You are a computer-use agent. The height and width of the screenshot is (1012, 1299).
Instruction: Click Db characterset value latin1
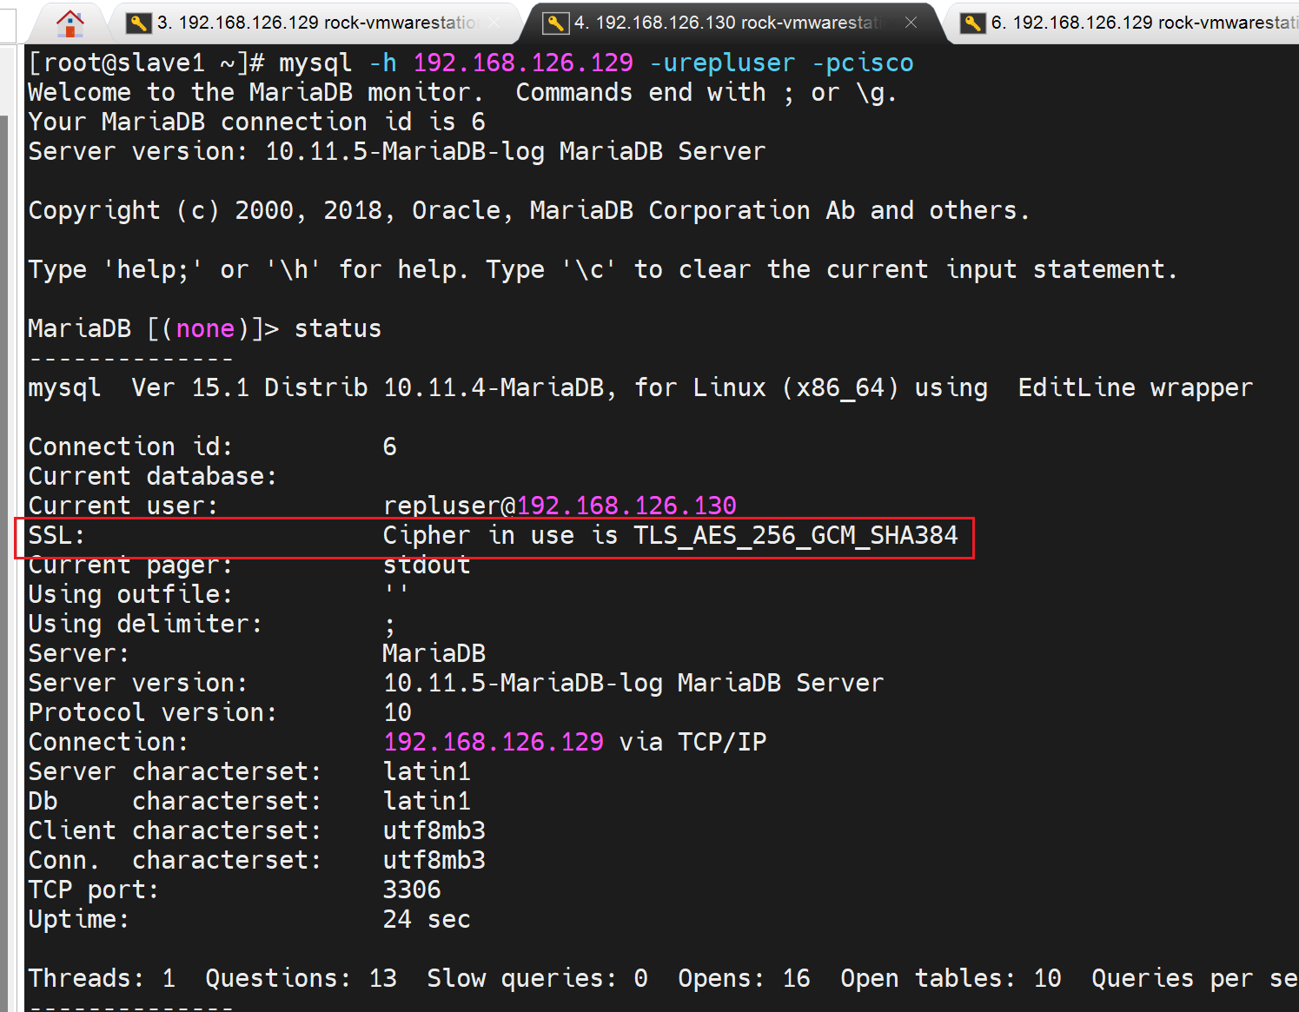pos(427,801)
